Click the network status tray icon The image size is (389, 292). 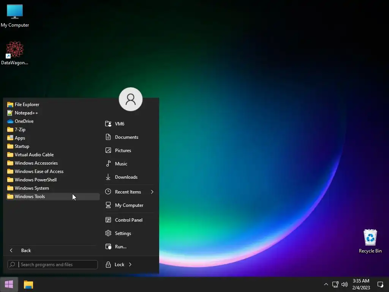335,284
